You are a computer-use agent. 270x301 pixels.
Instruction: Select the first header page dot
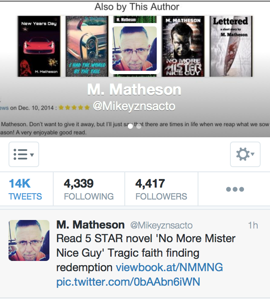click(130, 126)
